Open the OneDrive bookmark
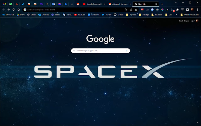 point(8,15)
